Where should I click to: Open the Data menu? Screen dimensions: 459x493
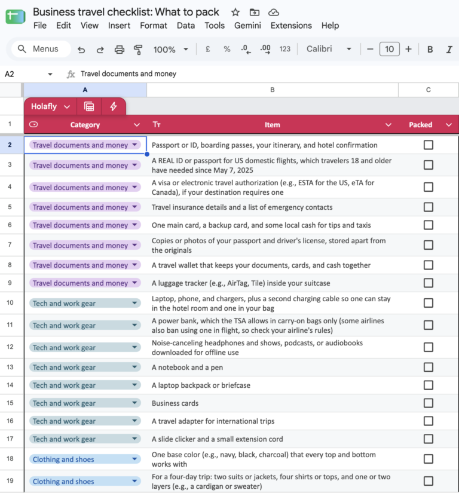[186, 26]
